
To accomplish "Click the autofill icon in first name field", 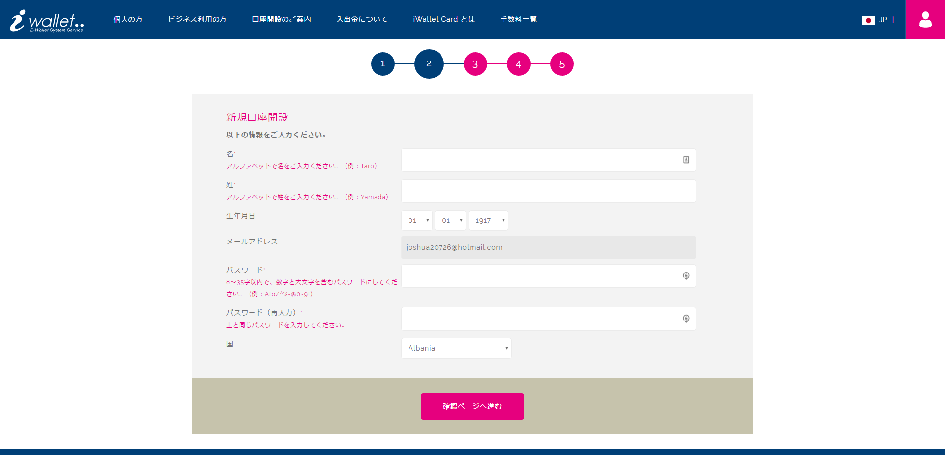I will point(686,160).
